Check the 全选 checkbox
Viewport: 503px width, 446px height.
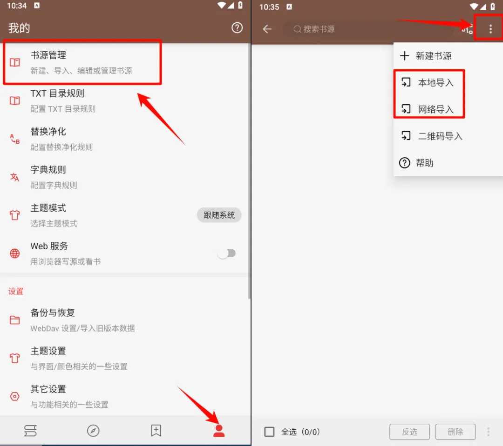click(269, 432)
